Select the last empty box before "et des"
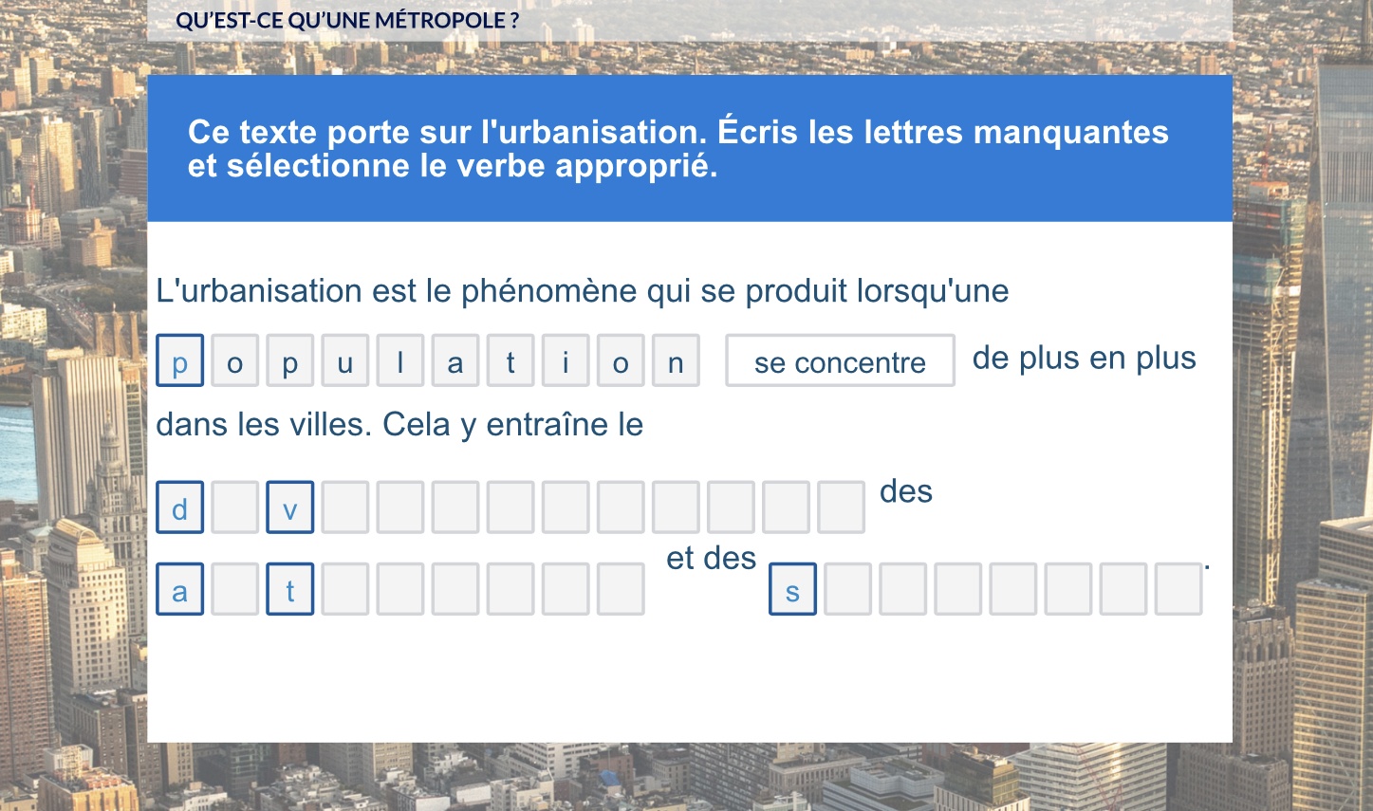Image resolution: width=1373 pixels, height=811 pixels. click(x=621, y=590)
